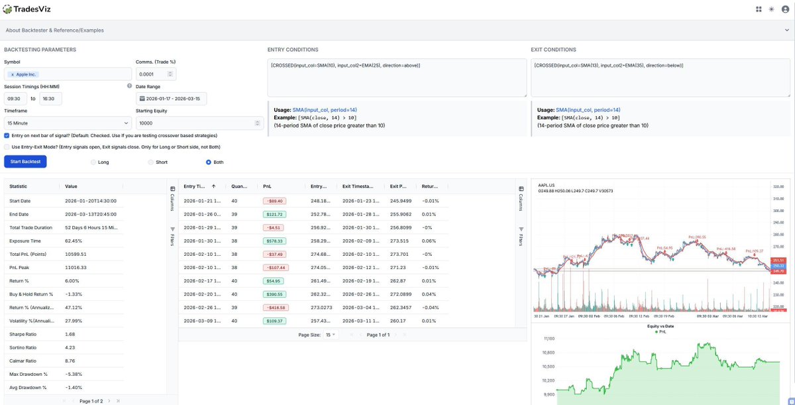The height and width of the screenshot is (405, 795).
Task: Focus the Exit Conditions text area
Action: click(661, 78)
